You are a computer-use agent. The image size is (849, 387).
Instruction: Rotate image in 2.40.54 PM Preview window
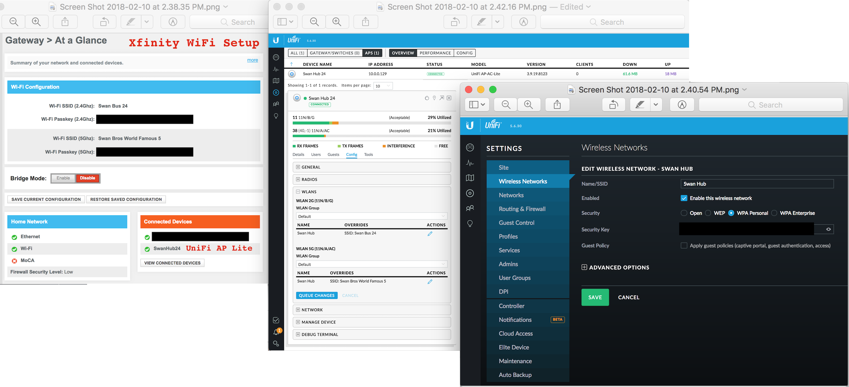click(614, 105)
